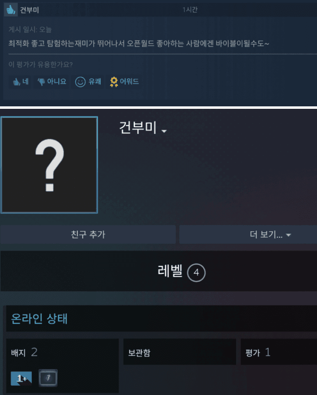
Task: Vote 네 on review helpfulness
Action: coord(20,82)
